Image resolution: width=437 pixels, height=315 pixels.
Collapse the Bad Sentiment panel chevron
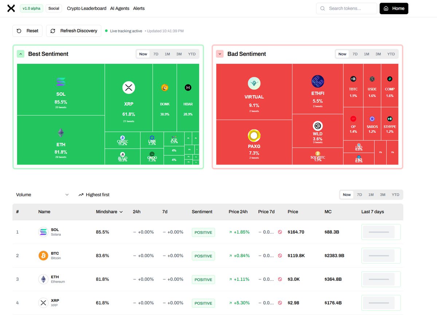(x=220, y=54)
